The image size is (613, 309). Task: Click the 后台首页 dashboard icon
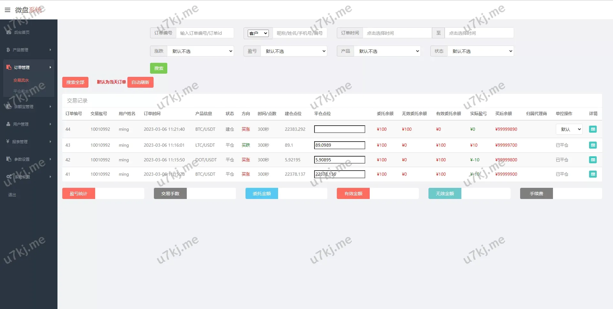(9, 32)
